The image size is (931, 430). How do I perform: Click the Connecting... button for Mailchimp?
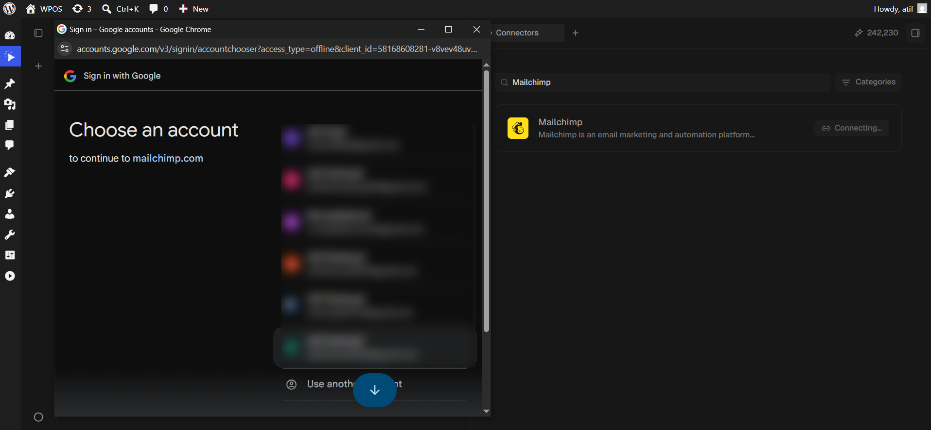(x=852, y=128)
